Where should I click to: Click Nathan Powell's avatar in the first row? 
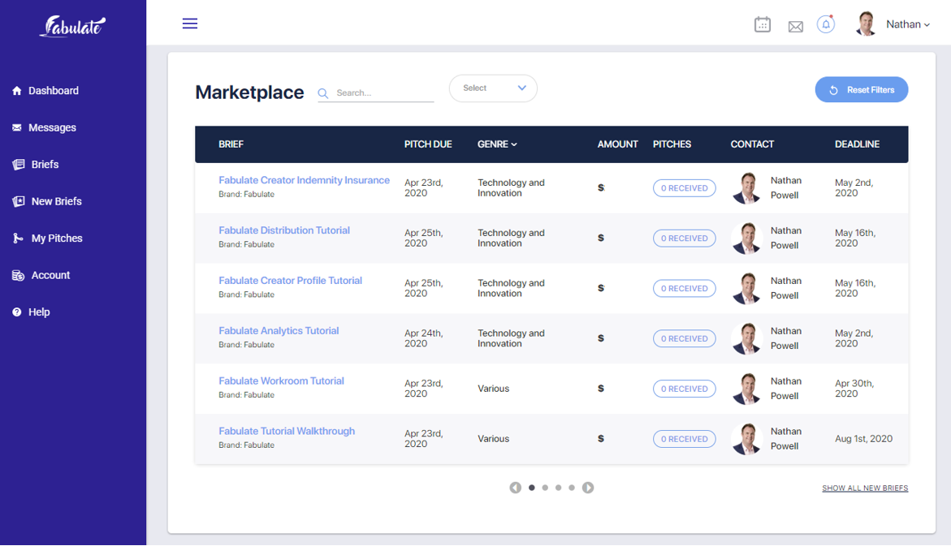coord(746,187)
